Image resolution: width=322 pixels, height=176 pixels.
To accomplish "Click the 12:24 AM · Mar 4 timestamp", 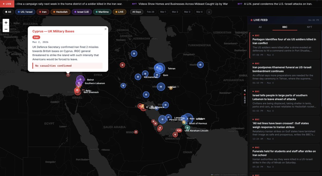I will (x=263, y=139).
